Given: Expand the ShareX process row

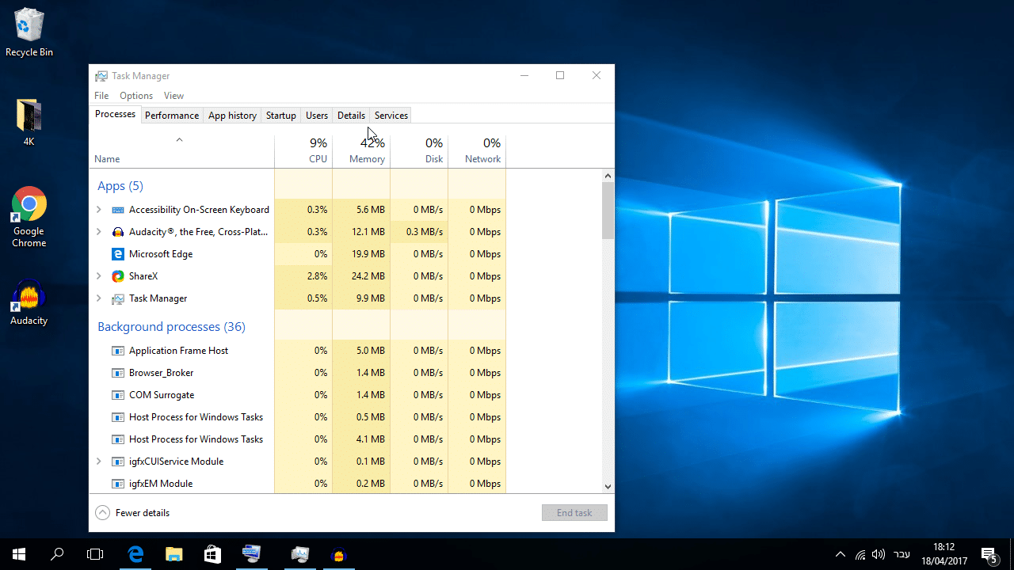Looking at the screenshot, I should (x=99, y=276).
